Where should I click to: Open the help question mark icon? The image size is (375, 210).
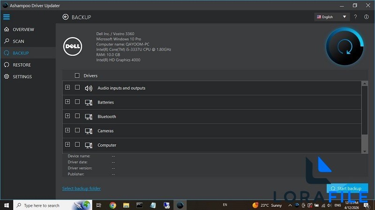[x=356, y=17]
